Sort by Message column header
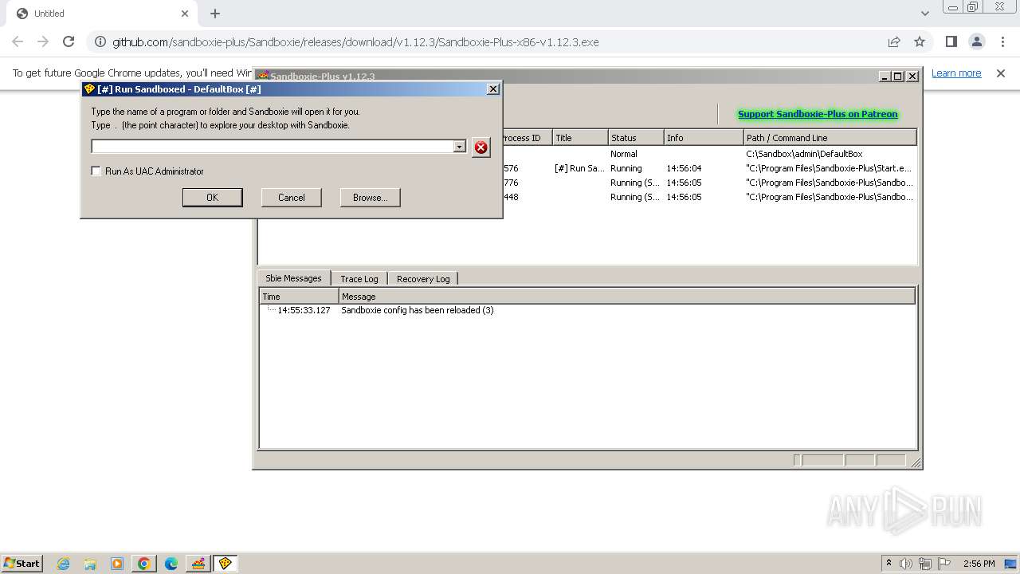 click(x=627, y=297)
